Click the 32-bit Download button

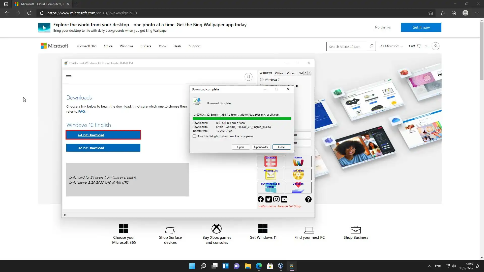(103, 148)
